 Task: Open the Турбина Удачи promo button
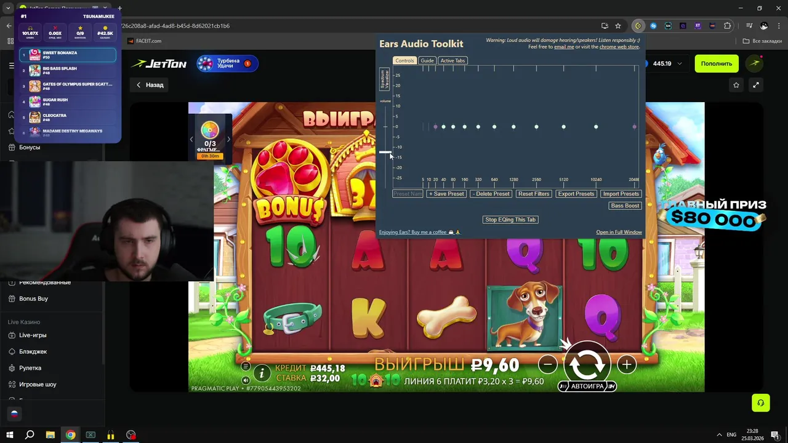click(227, 63)
